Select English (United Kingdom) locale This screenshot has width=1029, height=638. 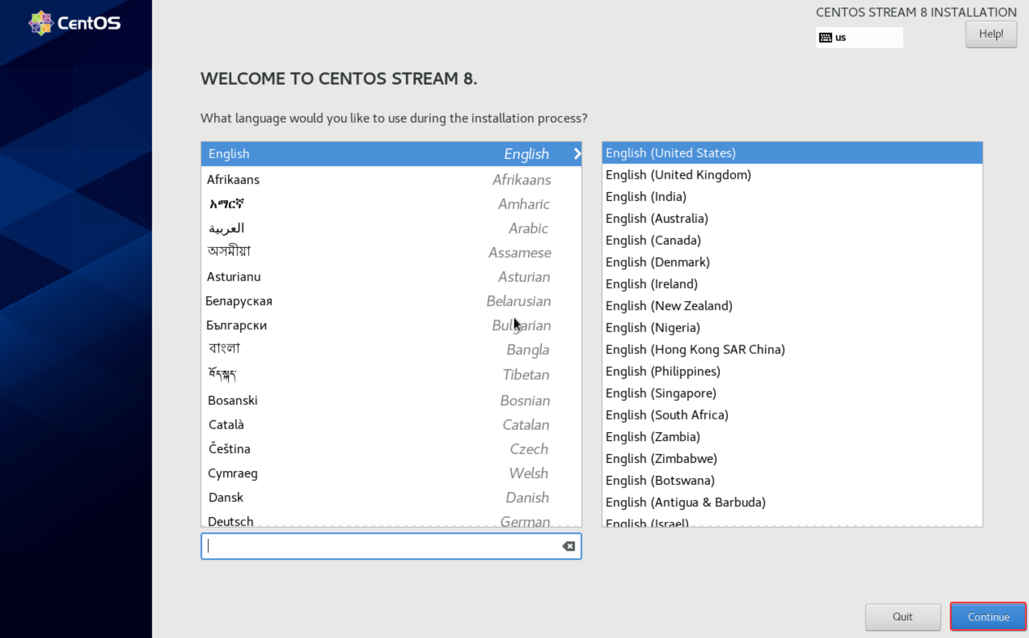[792, 175]
